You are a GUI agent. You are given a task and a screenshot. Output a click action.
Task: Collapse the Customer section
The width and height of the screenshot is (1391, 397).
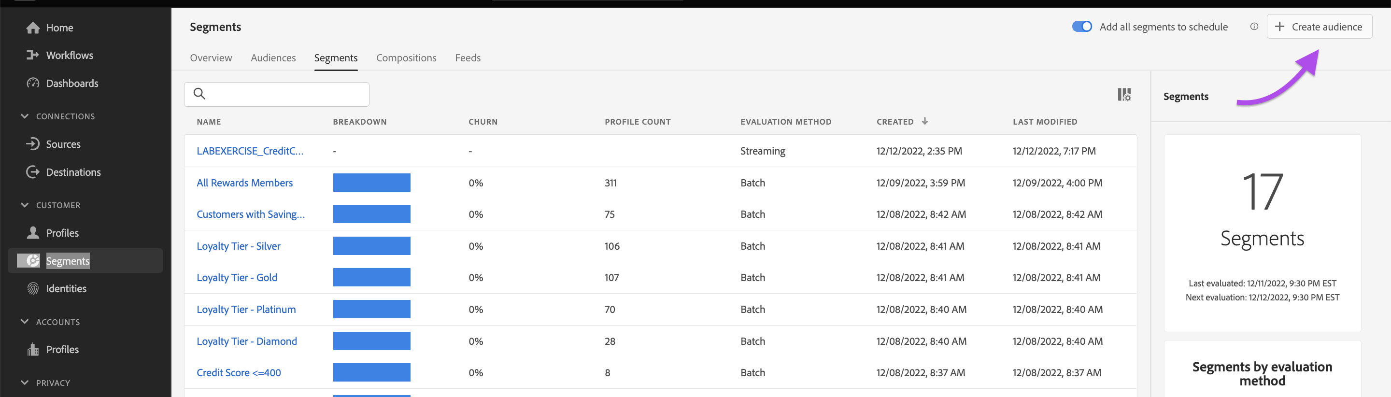[x=24, y=205]
